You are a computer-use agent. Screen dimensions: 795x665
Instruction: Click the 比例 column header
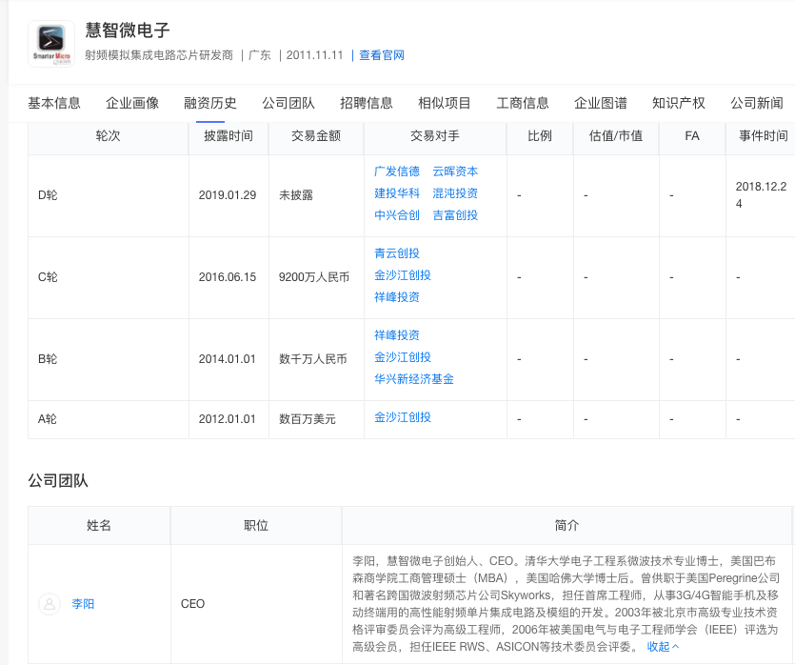click(x=540, y=136)
